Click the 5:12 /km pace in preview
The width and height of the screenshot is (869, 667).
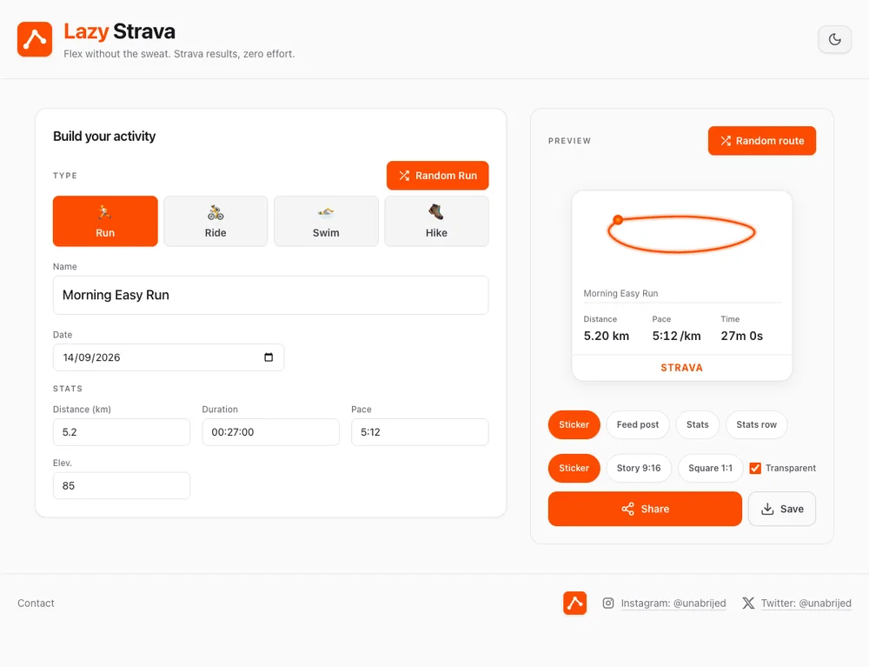click(x=676, y=336)
